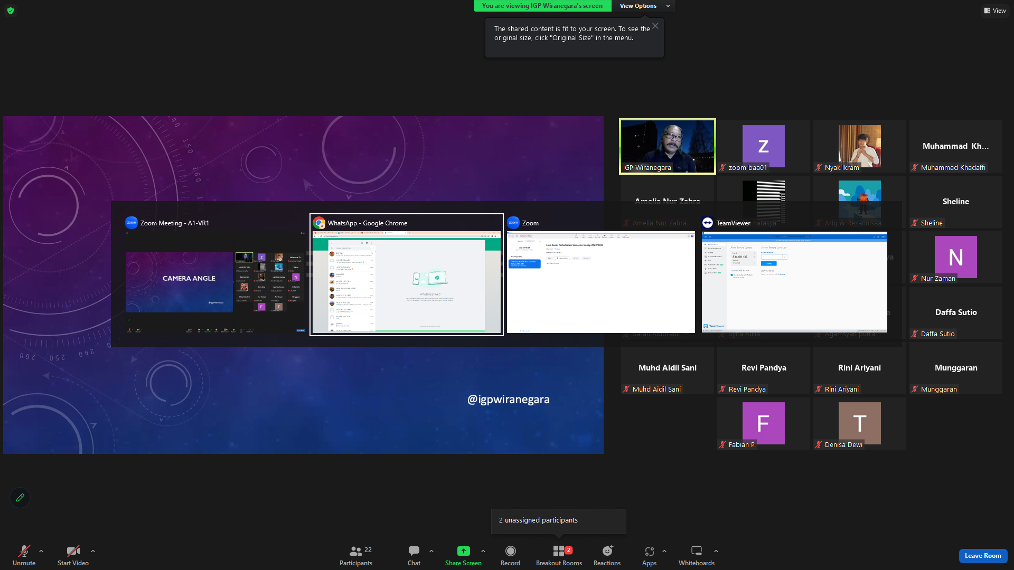The image size is (1014, 570).
Task: Click the Unmute microphone icon
Action: pos(24,551)
